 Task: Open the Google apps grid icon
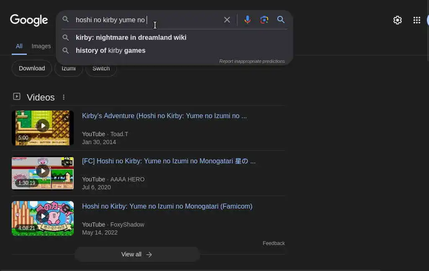tap(417, 20)
